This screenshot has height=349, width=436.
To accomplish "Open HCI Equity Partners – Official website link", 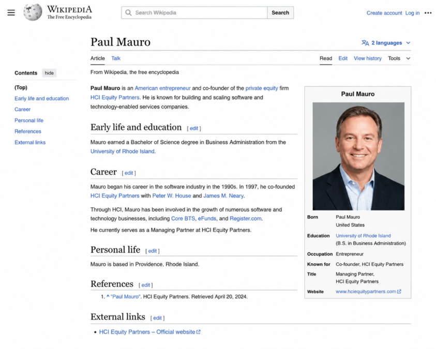I will [x=147, y=332].
